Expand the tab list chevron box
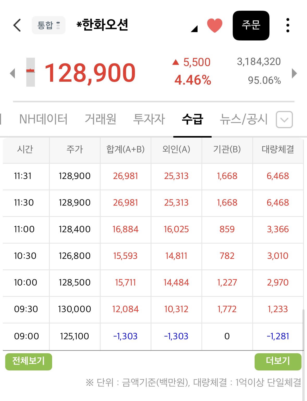This screenshot has height=401, width=307. pos(284,120)
